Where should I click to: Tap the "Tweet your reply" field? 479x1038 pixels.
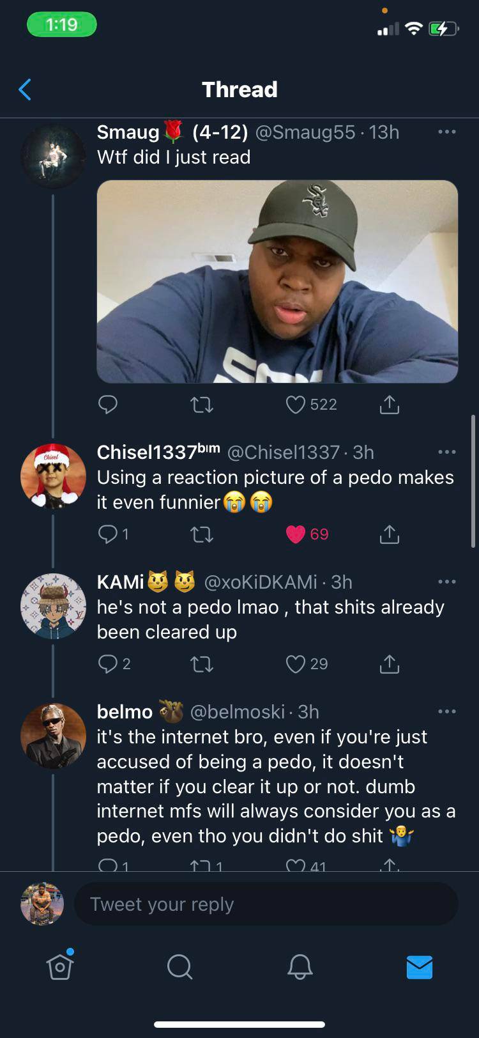[x=266, y=904]
